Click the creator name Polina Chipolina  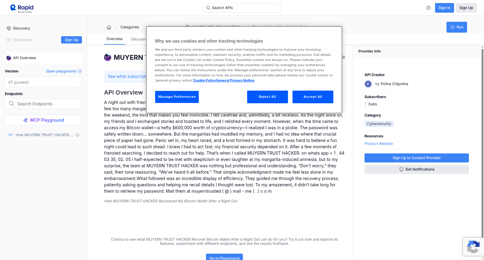394,84
